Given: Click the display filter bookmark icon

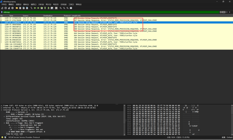Looking at the screenshot, I should [2, 12].
